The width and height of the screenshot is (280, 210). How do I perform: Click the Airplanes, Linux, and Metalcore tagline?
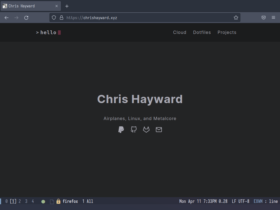coord(140,118)
